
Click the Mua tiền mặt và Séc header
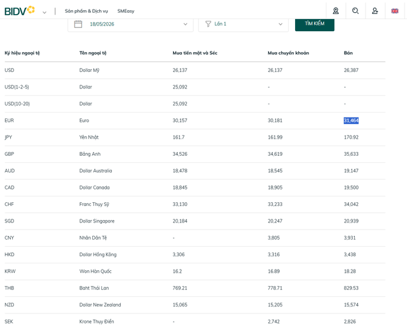[195, 53]
